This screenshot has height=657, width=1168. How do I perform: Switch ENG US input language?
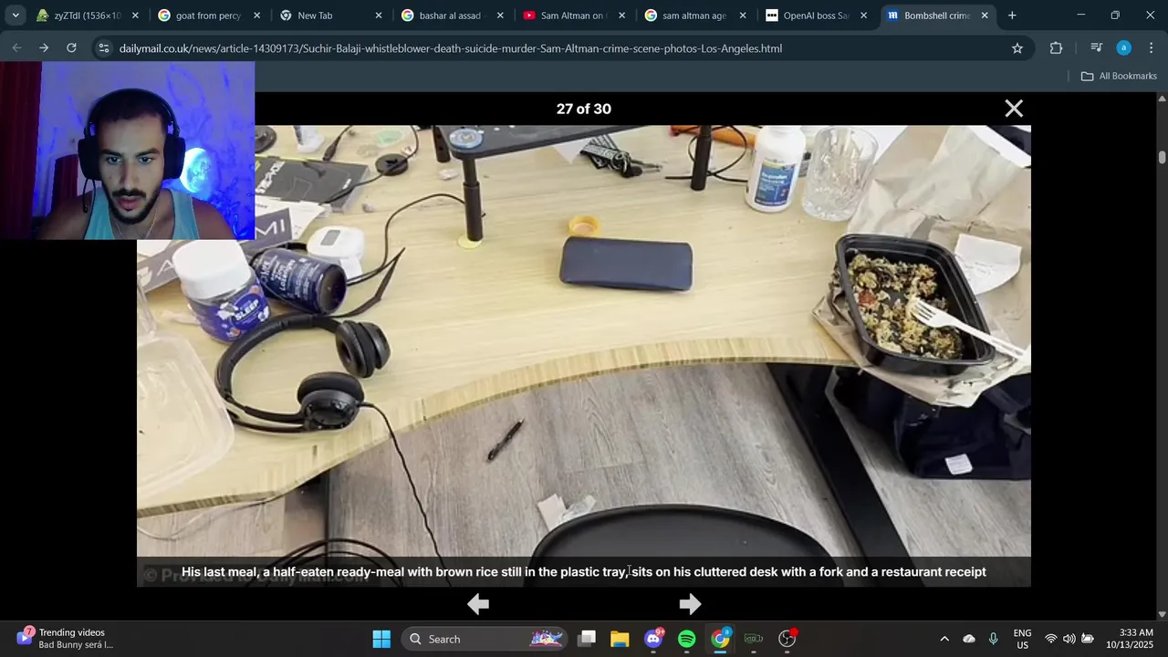pos(1023,639)
